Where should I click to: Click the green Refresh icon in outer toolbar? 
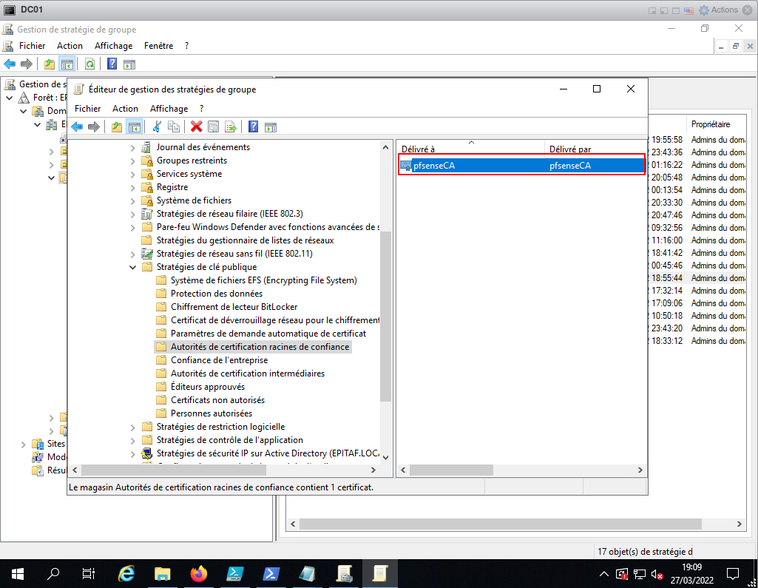pos(89,64)
